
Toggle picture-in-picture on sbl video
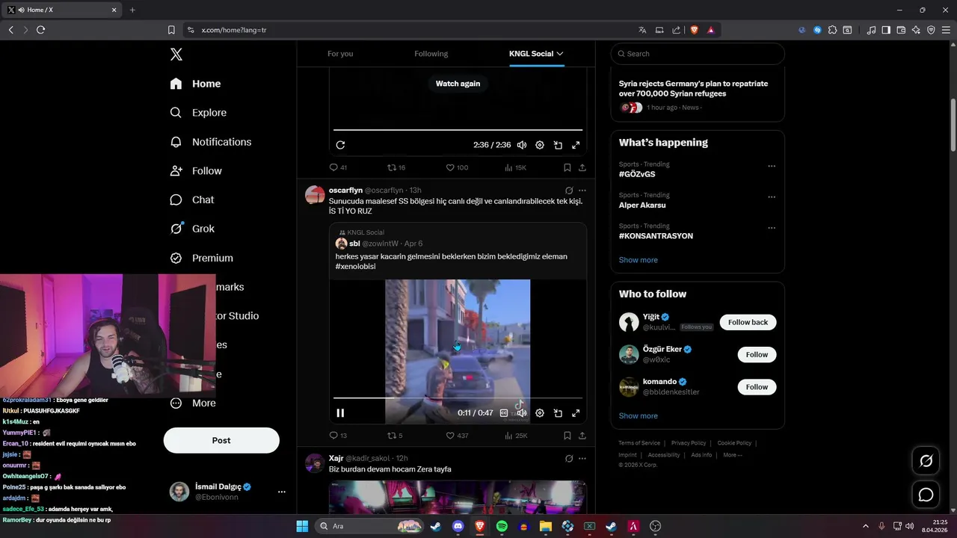click(x=558, y=412)
